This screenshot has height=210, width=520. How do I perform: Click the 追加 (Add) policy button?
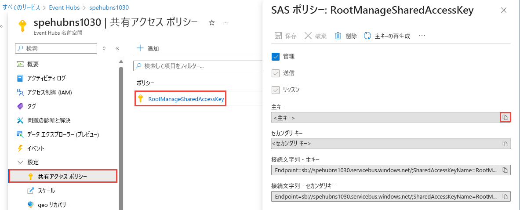click(148, 48)
